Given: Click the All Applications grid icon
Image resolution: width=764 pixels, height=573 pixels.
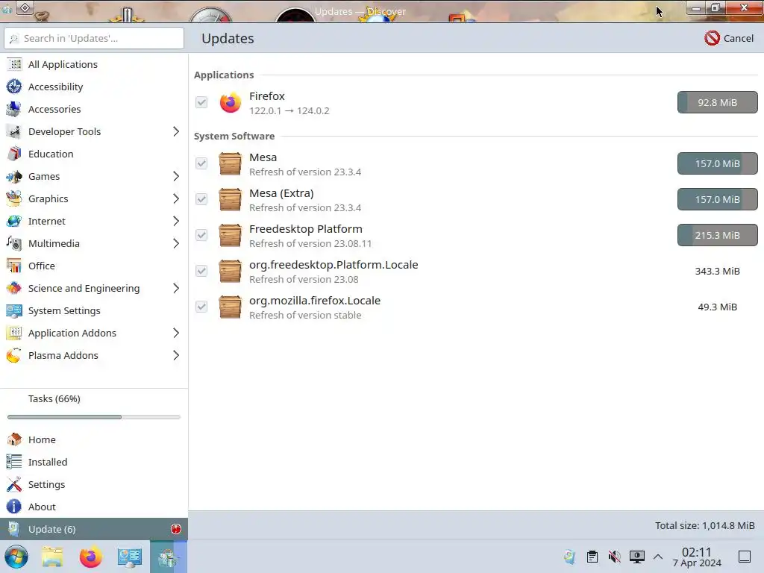Looking at the screenshot, I should pyautogui.click(x=14, y=64).
